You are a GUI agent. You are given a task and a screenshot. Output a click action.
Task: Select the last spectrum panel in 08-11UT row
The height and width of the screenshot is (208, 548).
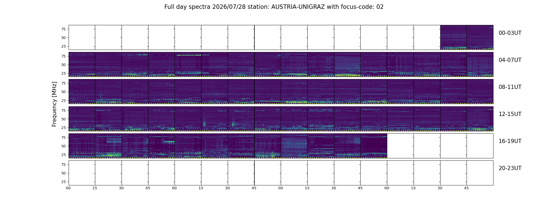tap(480, 92)
